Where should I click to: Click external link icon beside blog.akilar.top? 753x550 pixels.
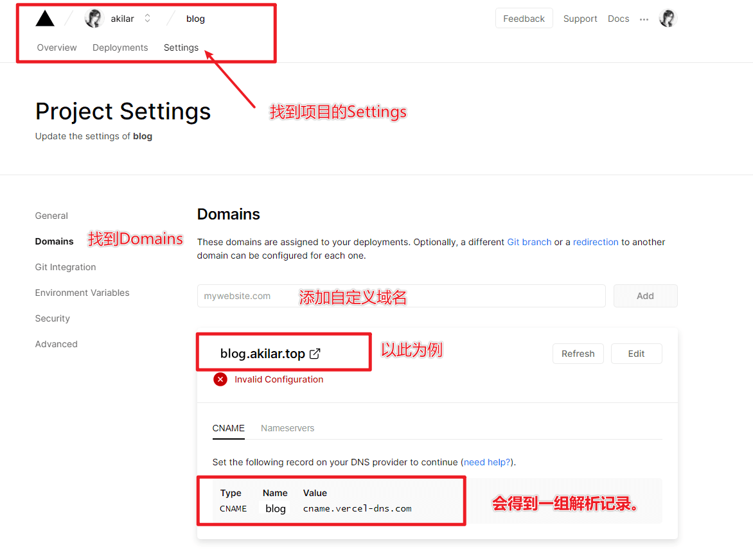coord(315,354)
